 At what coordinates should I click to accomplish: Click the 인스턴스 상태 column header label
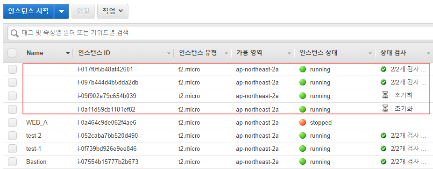318,53
